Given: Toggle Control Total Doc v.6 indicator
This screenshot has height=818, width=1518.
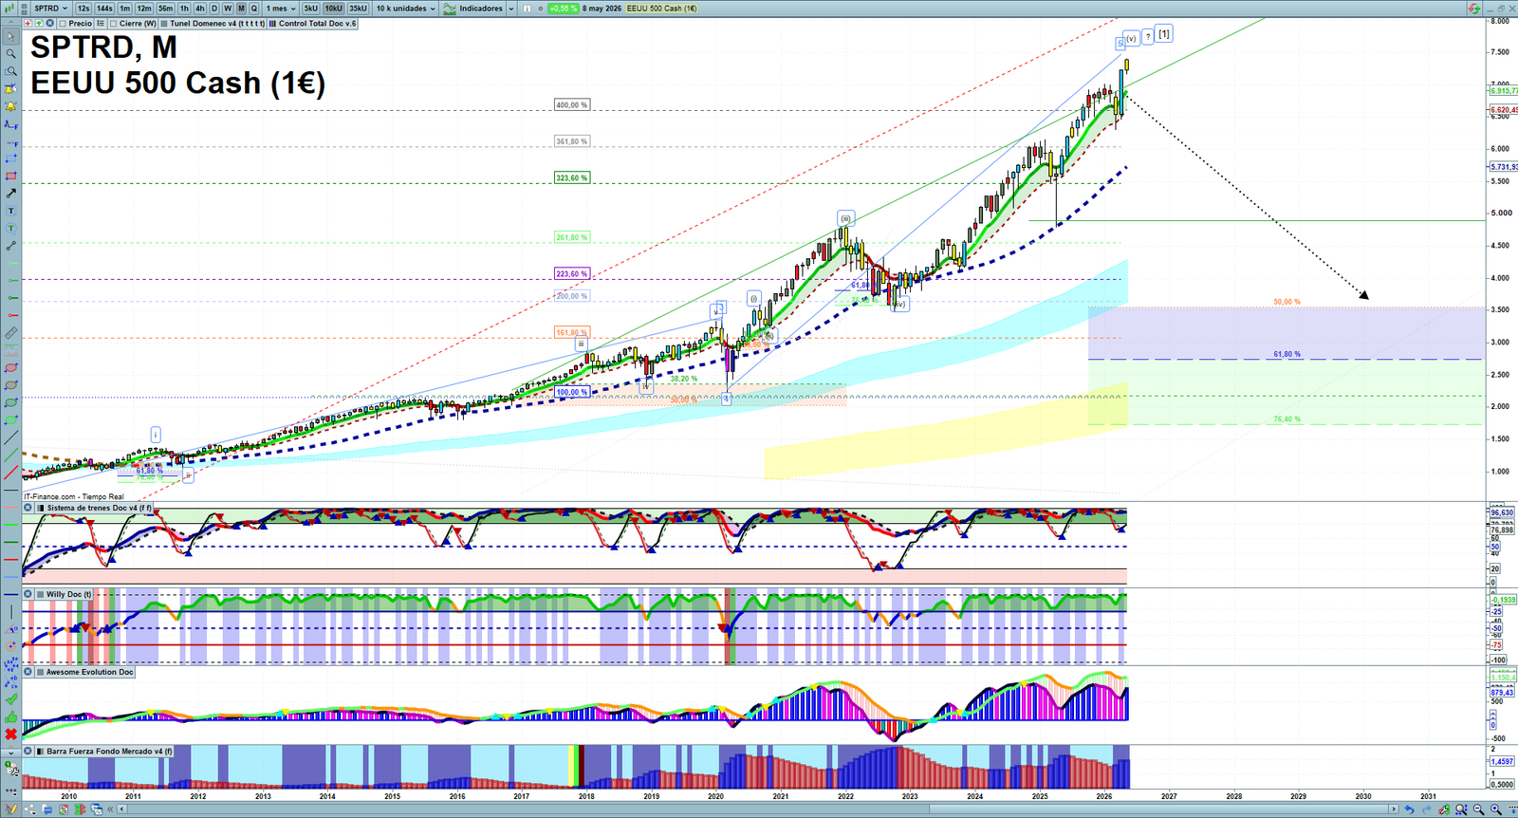Looking at the screenshot, I should coord(312,24).
